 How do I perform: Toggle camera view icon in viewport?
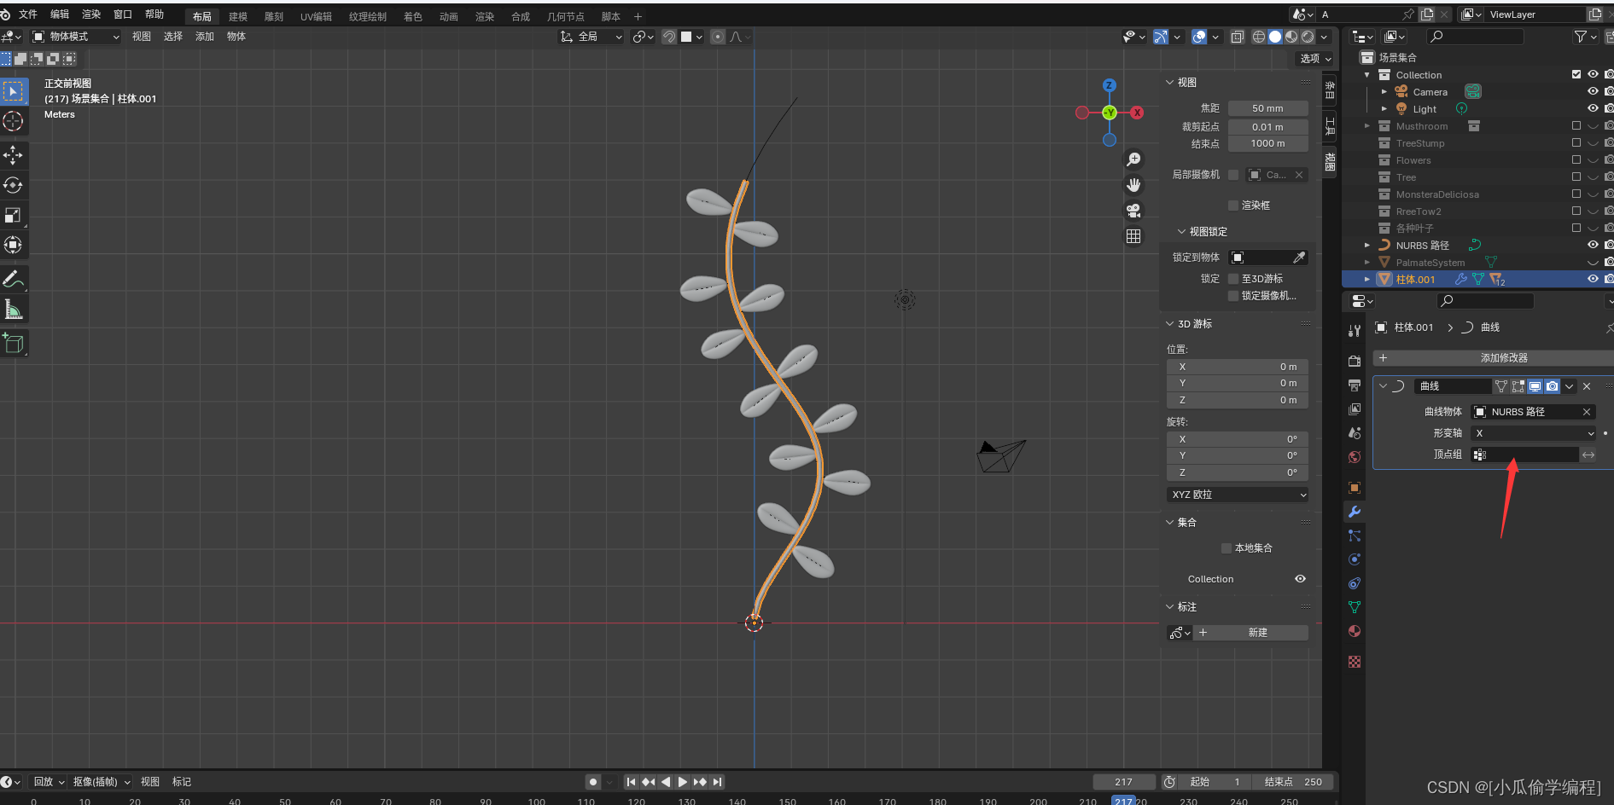click(1133, 211)
